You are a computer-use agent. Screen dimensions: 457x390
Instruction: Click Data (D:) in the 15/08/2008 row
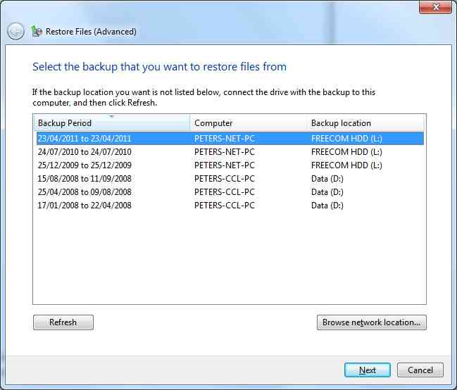click(x=327, y=179)
